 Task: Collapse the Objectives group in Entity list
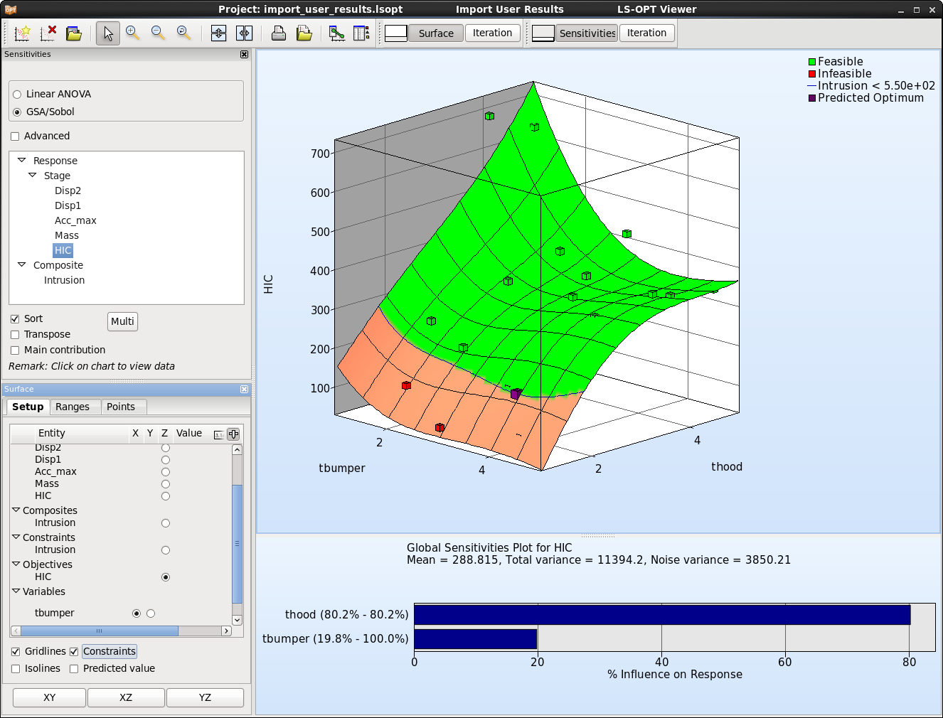pyautogui.click(x=16, y=564)
